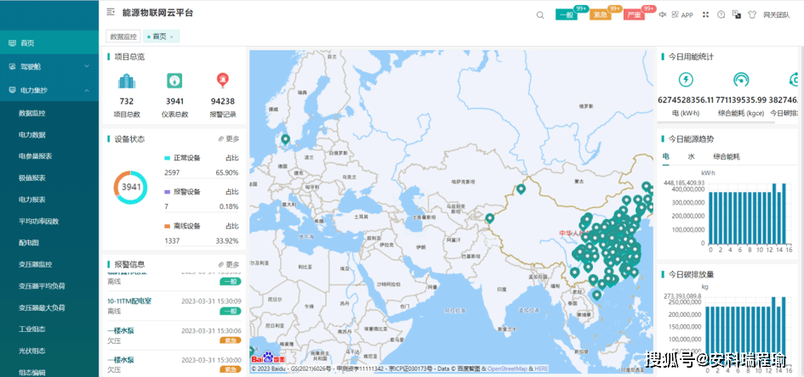Expand the 驾驶舱 sidebar menu chevron

87,66
